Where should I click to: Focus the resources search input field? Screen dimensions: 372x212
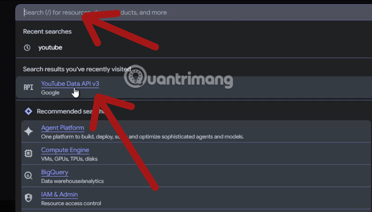tap(193, 12)
